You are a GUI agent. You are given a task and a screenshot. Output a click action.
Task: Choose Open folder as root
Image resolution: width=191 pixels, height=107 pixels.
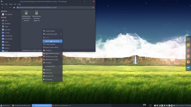tap(53, 53)
